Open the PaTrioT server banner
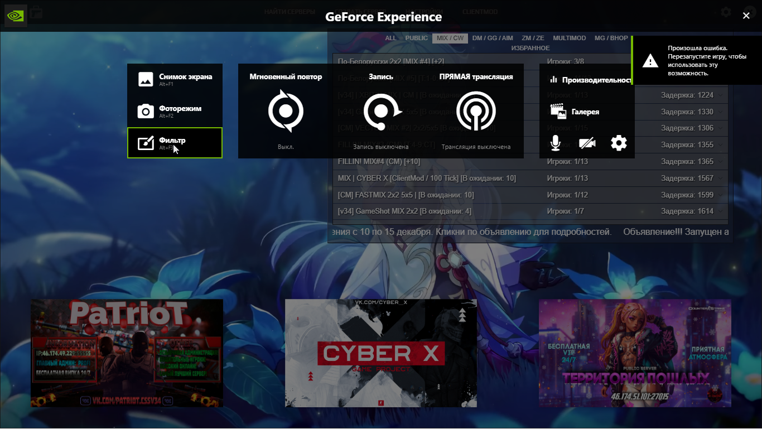Screen dimensions: 762x429 click(127, 353)
